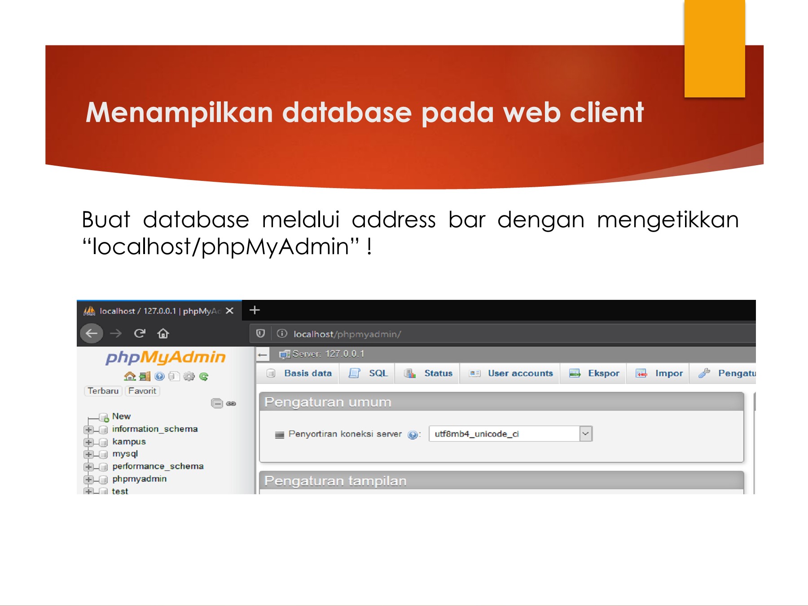This screenshot has width=808, height=606.
Task: Click New to create a database
Action: click(x=121, y=416)
